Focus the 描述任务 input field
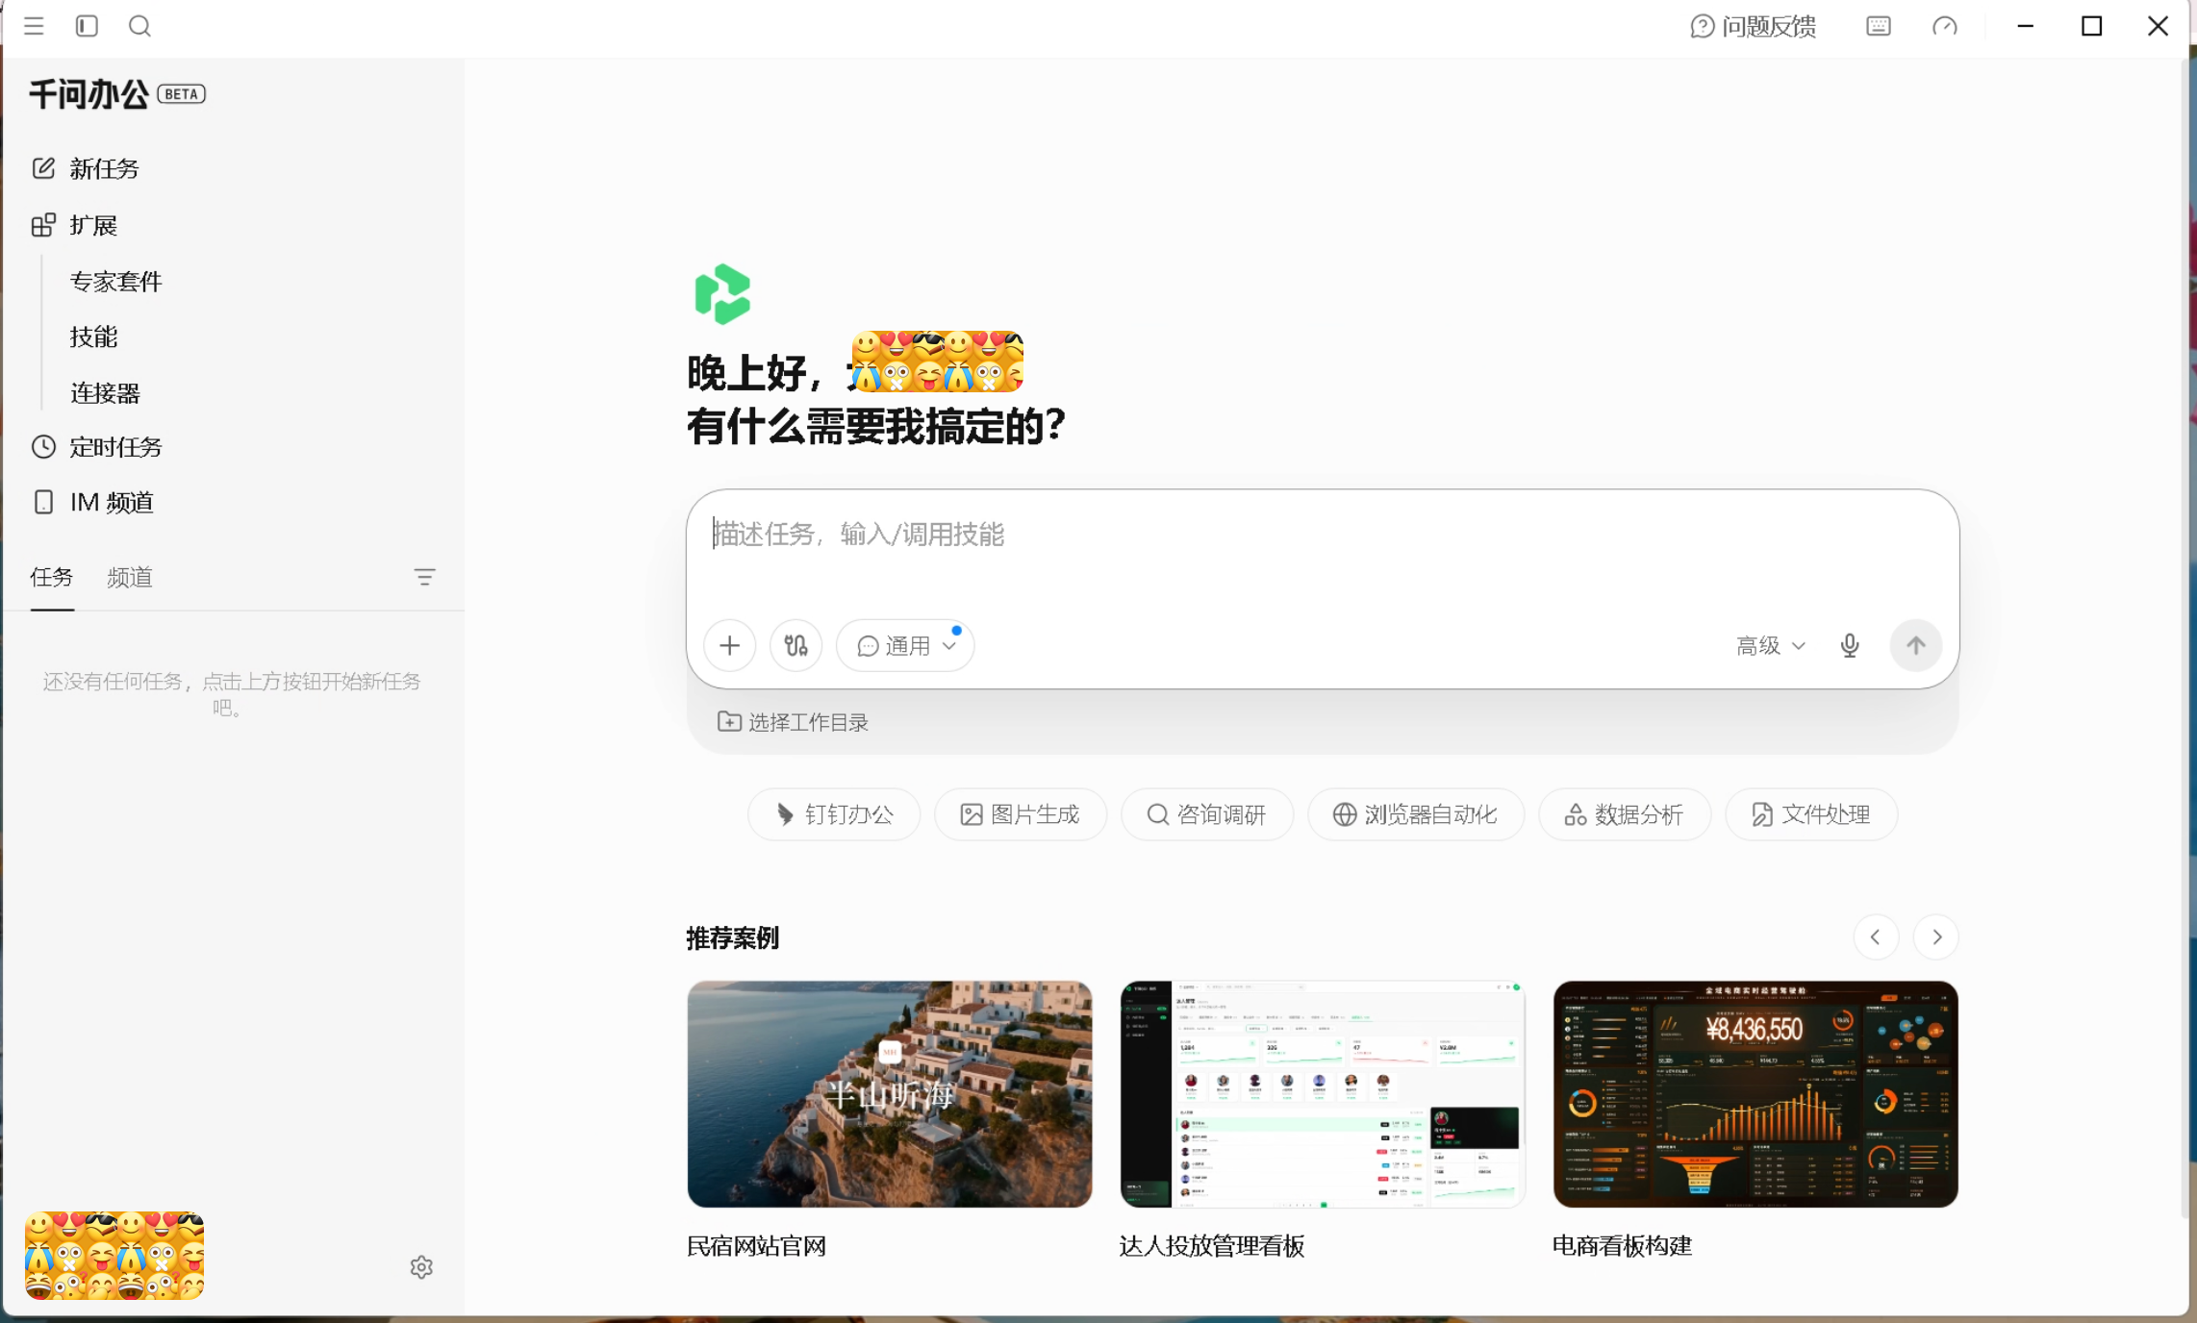This screenshot has height=1323, width=2197. (x=1322, y=534)
